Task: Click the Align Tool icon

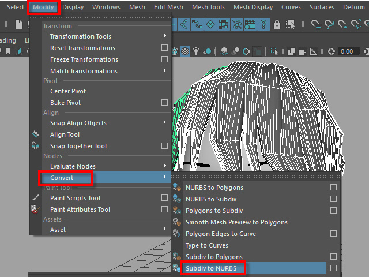Action: pyautogui.click(x=36, y=134)
